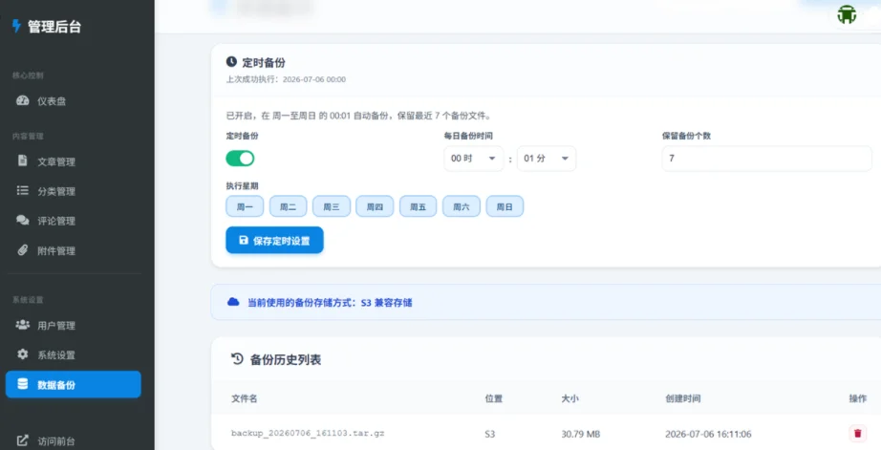Click the 附件管理 paperclip icon
Viewport: 881px width, 450px height.
click(23, 250)
